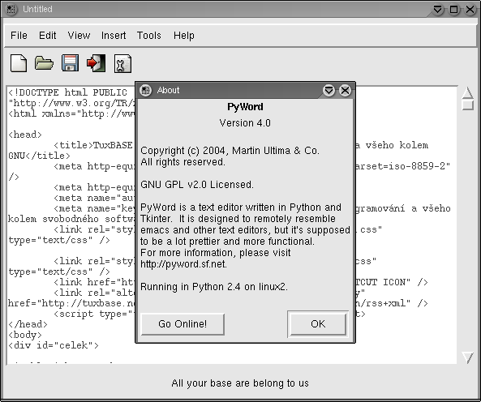This screenshot has height=402, width=481.
Task: Click the scrollbar up arrow in editor
Action: pyautogui.click(x=468, y=92)
